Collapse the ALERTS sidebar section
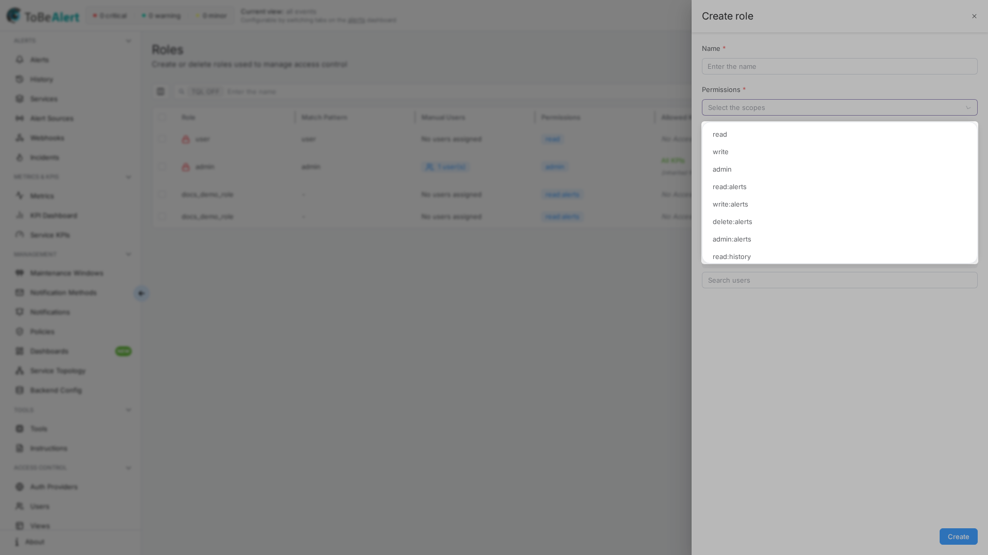 tap(129, 41)
